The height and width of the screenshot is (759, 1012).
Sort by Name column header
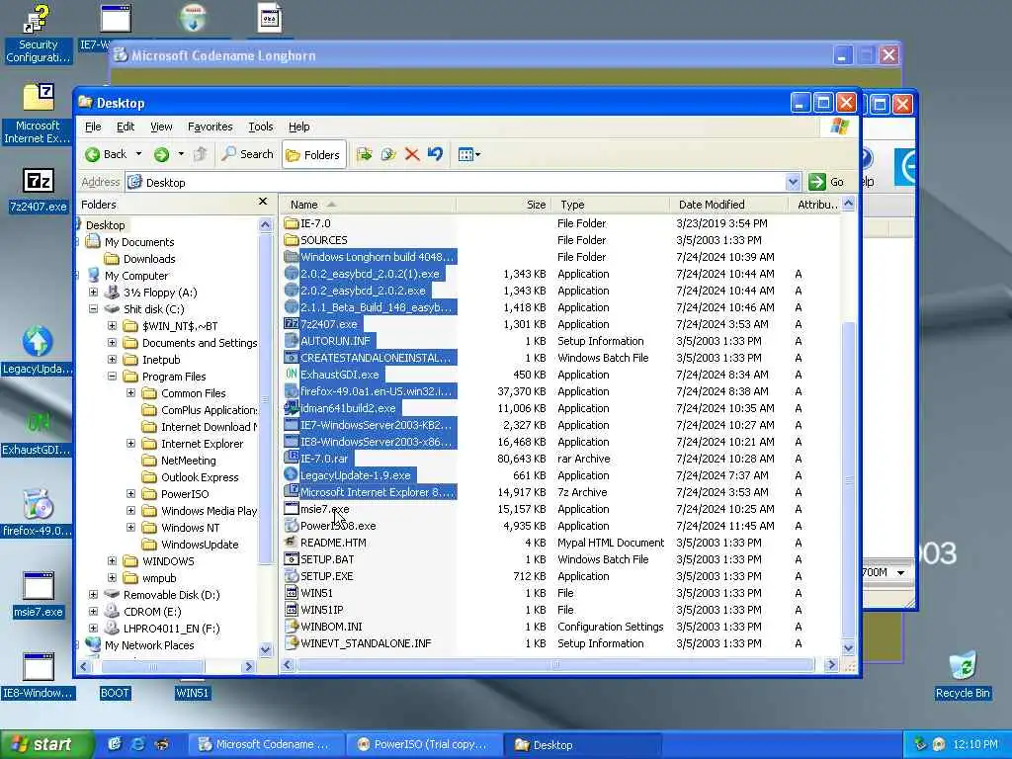(368, 205)
